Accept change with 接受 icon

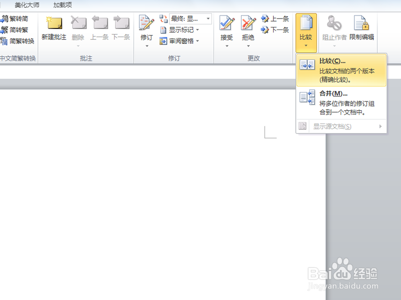(227, 23)
